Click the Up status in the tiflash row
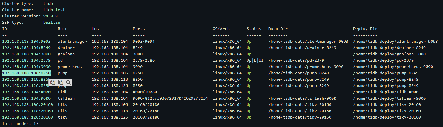The height and width of the screenshot is (127, 443). pos(249,98)
